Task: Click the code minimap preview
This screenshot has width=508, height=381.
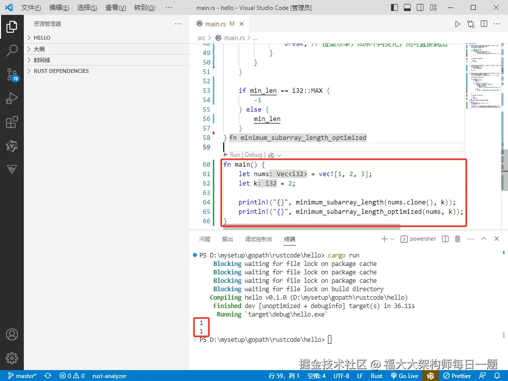Action: click(484, 75)
